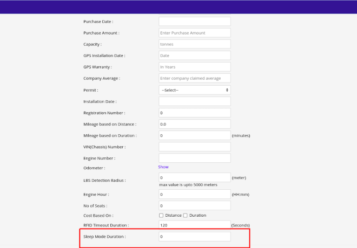Image resolution: width=357 pixels, height=248 pixels.
Task: Open the Permit dropdown
Action: pos(195,90)
